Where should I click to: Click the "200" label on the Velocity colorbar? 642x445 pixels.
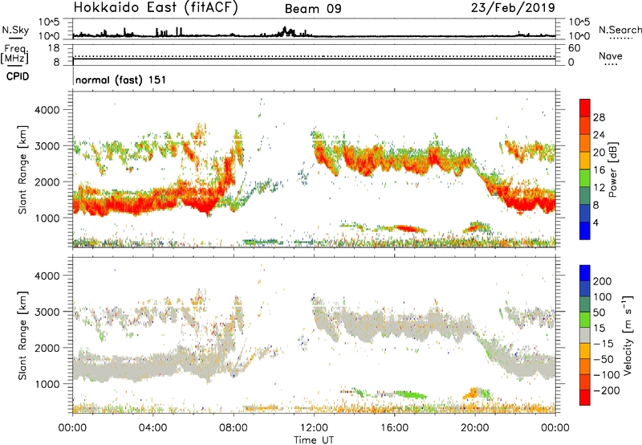pos(603,281)
